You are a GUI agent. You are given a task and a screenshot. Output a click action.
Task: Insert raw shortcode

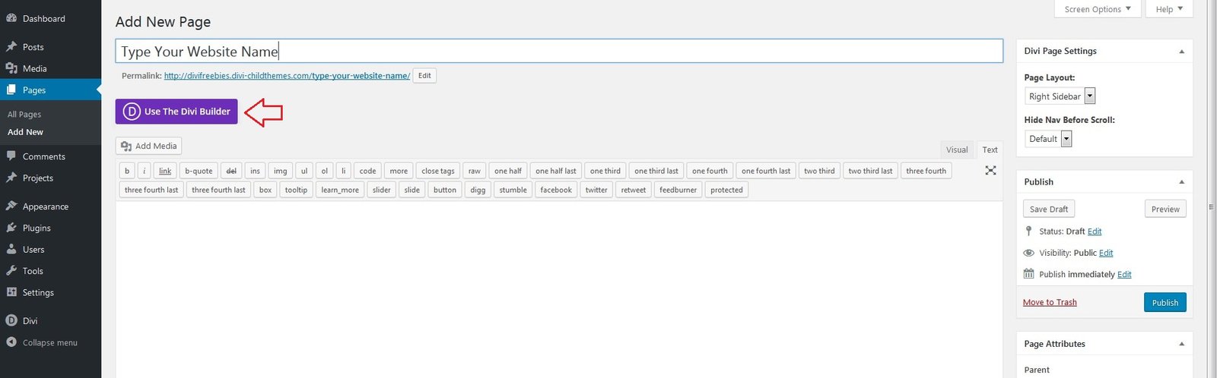point(475,171)
